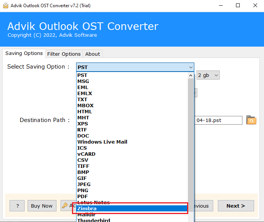The width and height of the screenshot is (264, 222).
Task: Select MBOX saving option
Action: click(x=132, y=105)
